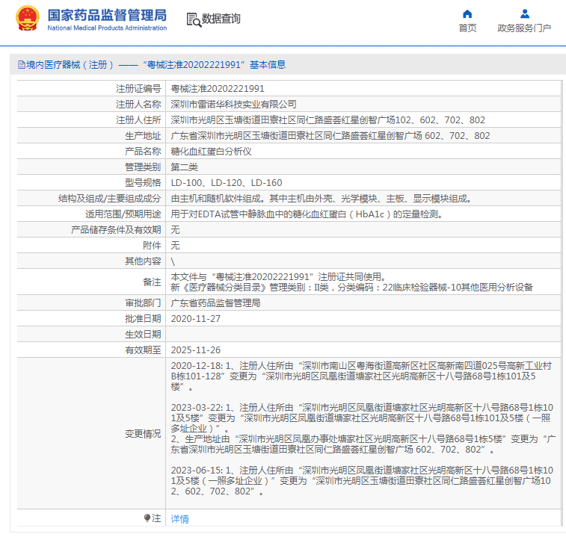The width and height of the screenshot is (566, 537).
Task: Click approval date 2020-11-27
Action: pos(195,318)
